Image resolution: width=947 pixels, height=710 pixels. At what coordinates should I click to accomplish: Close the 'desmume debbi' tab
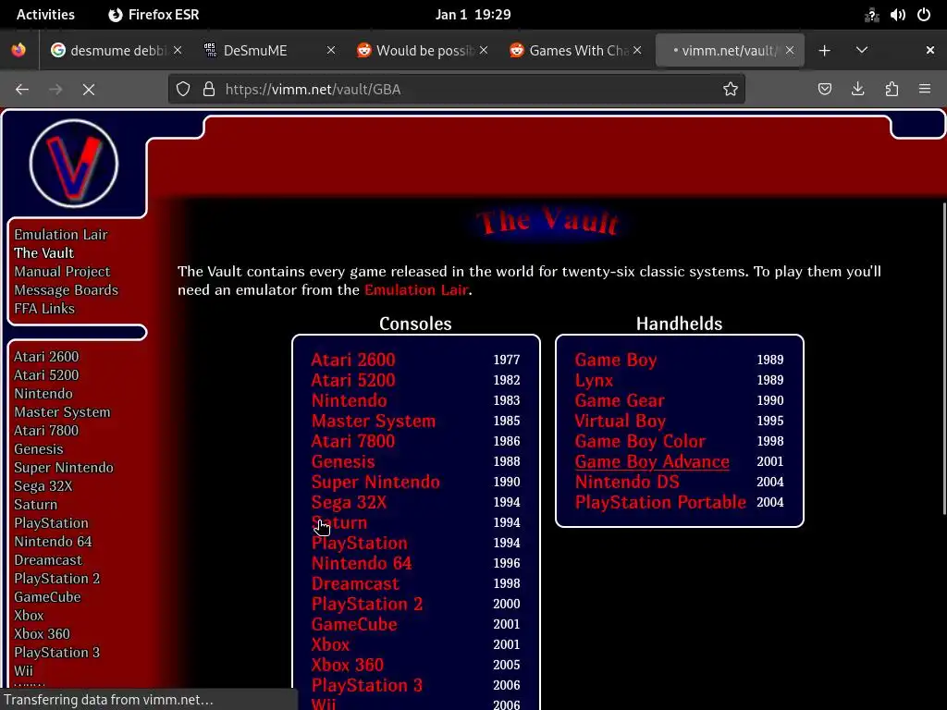coord(178,51)
